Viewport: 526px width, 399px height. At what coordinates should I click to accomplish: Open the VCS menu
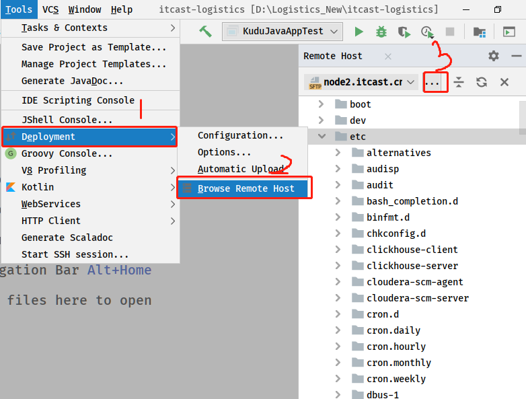click(50, 9)
